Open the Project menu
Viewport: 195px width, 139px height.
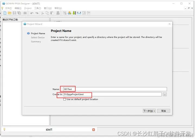28,8
